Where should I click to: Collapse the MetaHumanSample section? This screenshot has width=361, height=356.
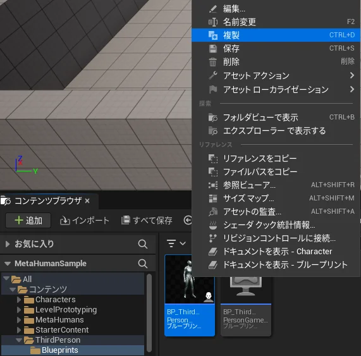[x=8, y=264]
